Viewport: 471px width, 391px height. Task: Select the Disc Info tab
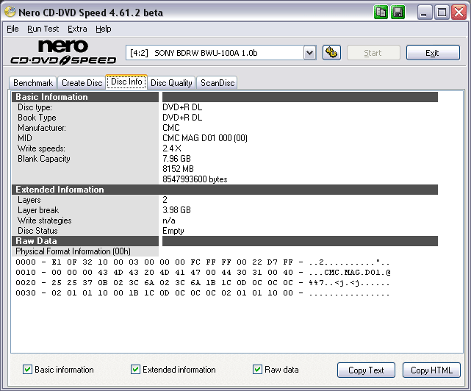tap(126, 82)
